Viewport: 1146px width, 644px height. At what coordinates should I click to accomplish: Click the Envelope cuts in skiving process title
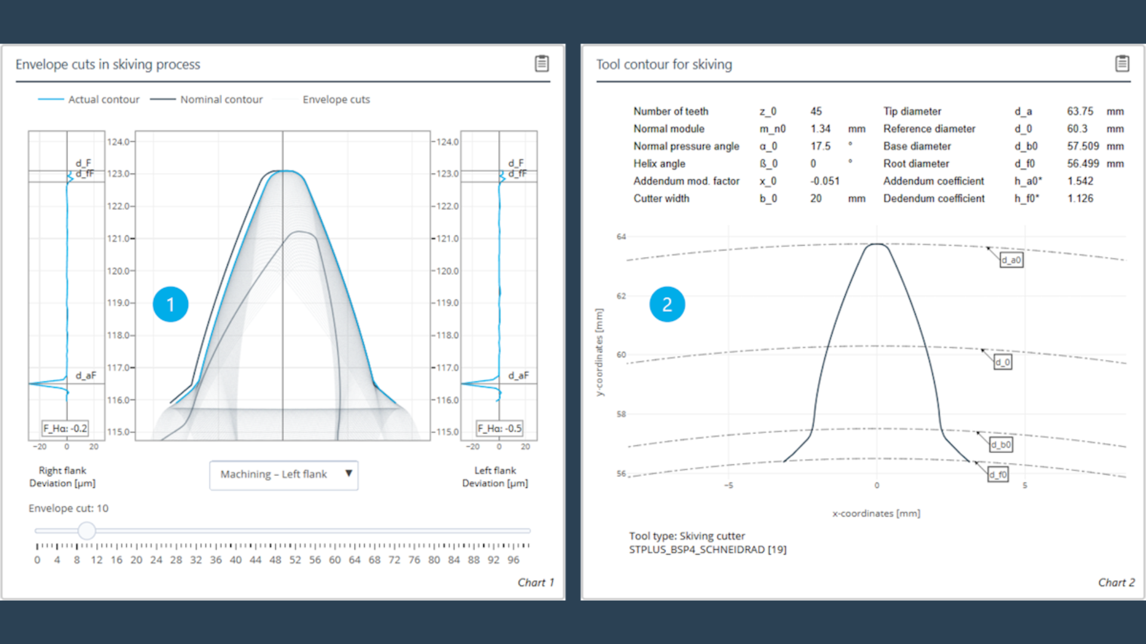click(x=108, y=64)
